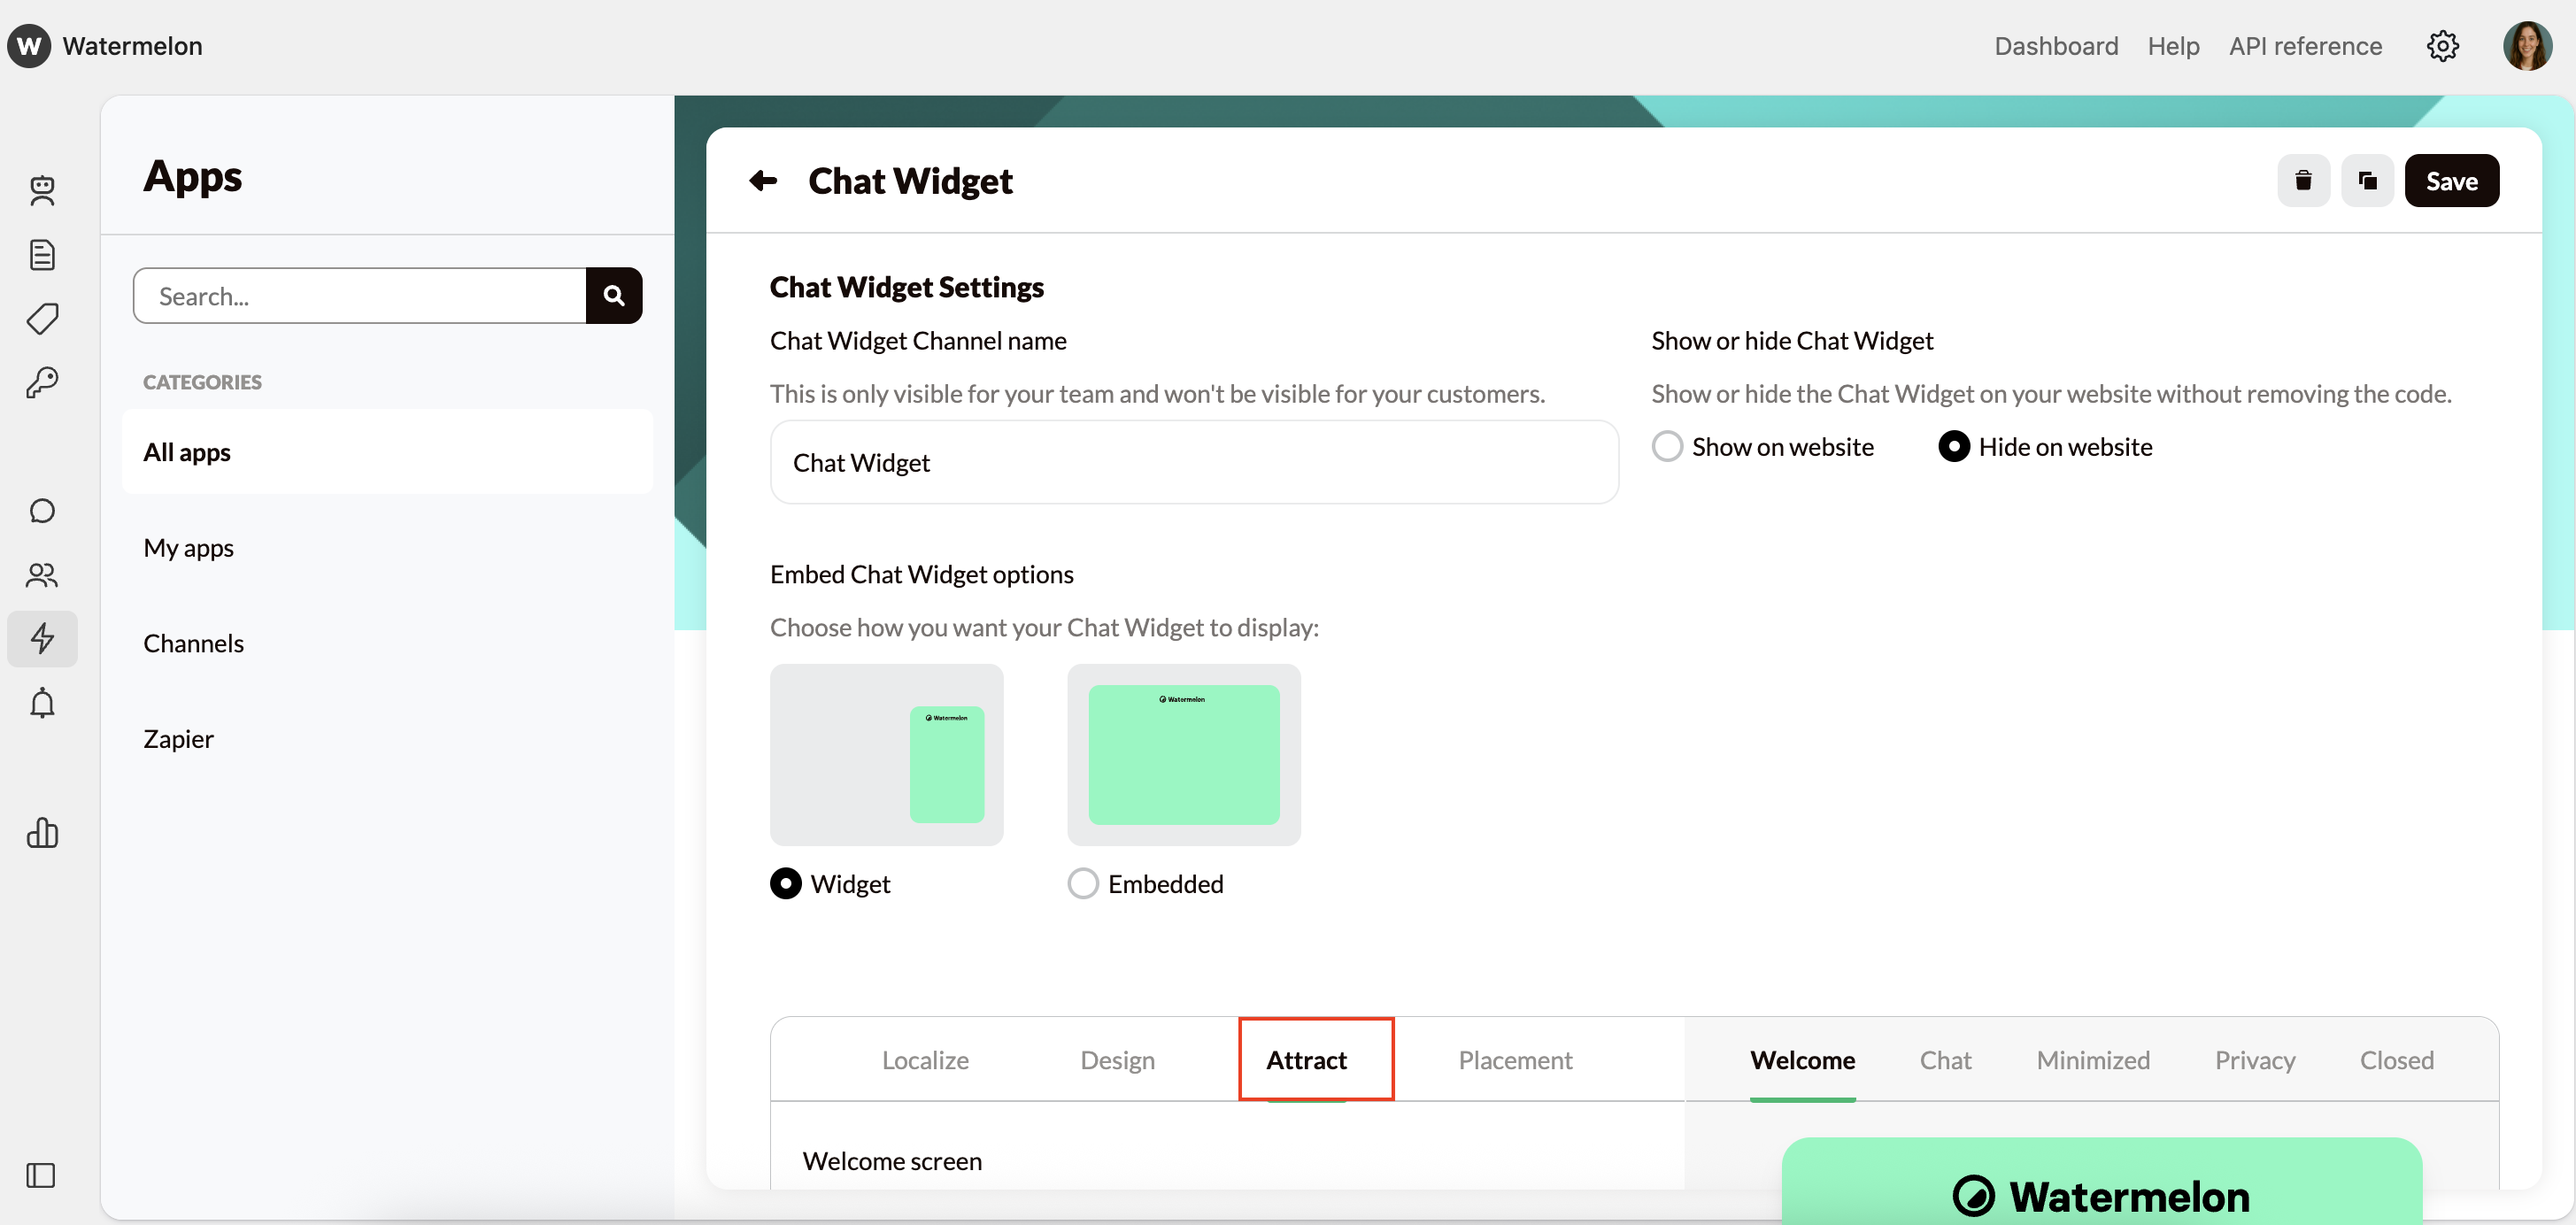Click the chatbot icon in left sidebar
This screenshot has width=2576, height=1225.
pyautogui.click(x=42, y=190)
